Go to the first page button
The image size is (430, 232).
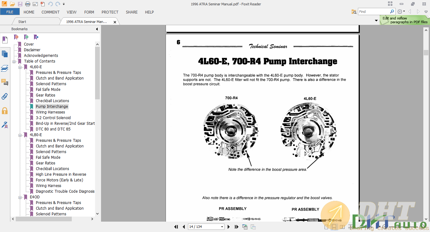pos(176,227)
